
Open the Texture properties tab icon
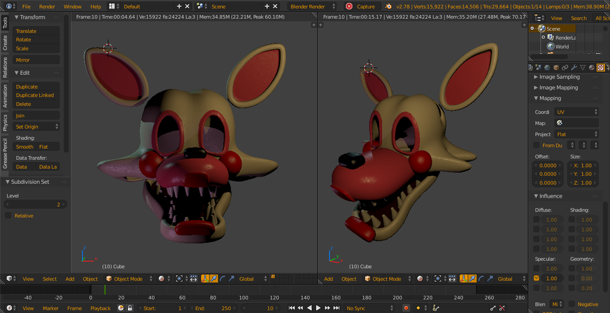tap(600, 68)
